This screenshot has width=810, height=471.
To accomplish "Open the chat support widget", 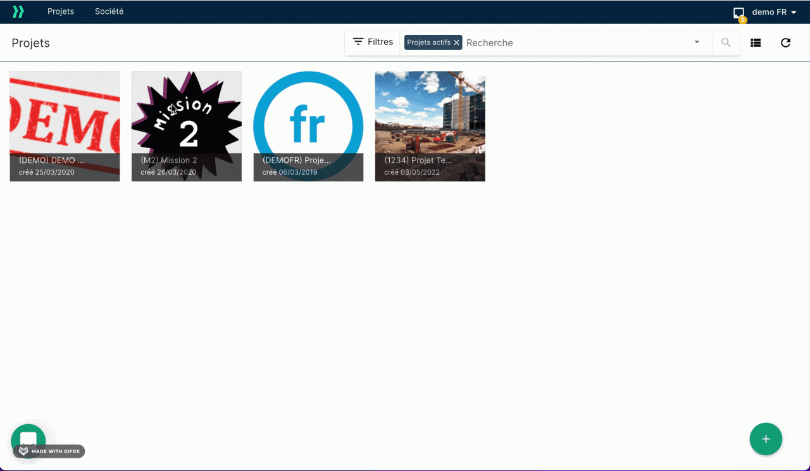I will click(x=28, y=437).
